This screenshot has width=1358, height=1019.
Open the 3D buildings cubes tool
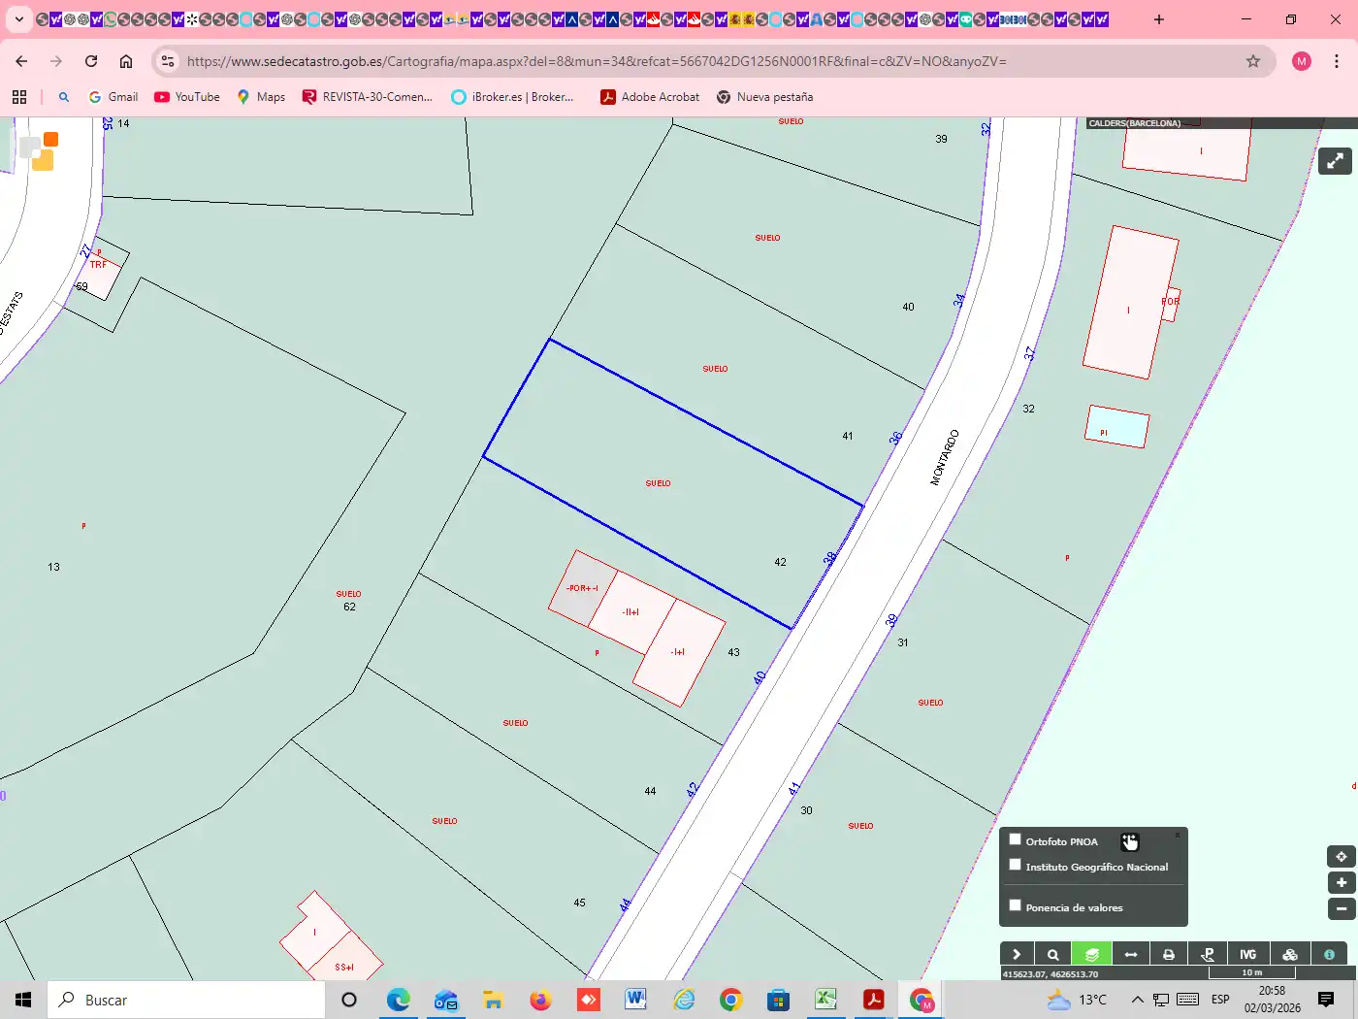pos(1290,955)
